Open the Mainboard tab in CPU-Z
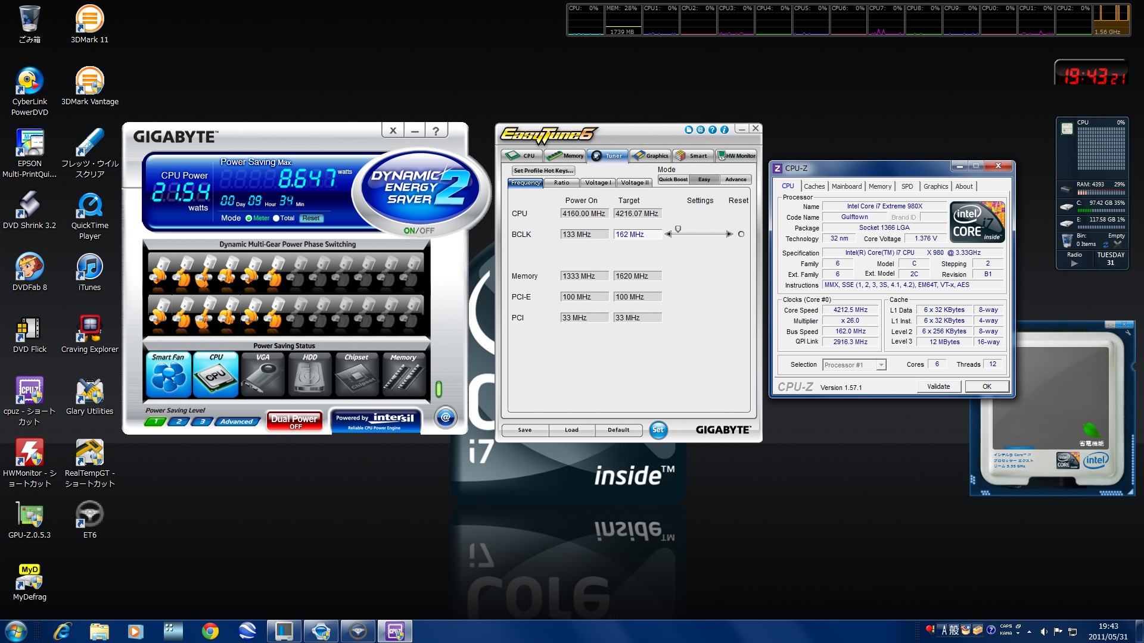 [x=847, y=186]
